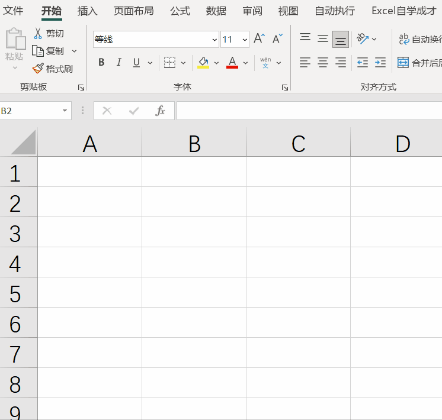Click the borders grid icon
The height and width of the screenshot is (420, 442).
169,63
